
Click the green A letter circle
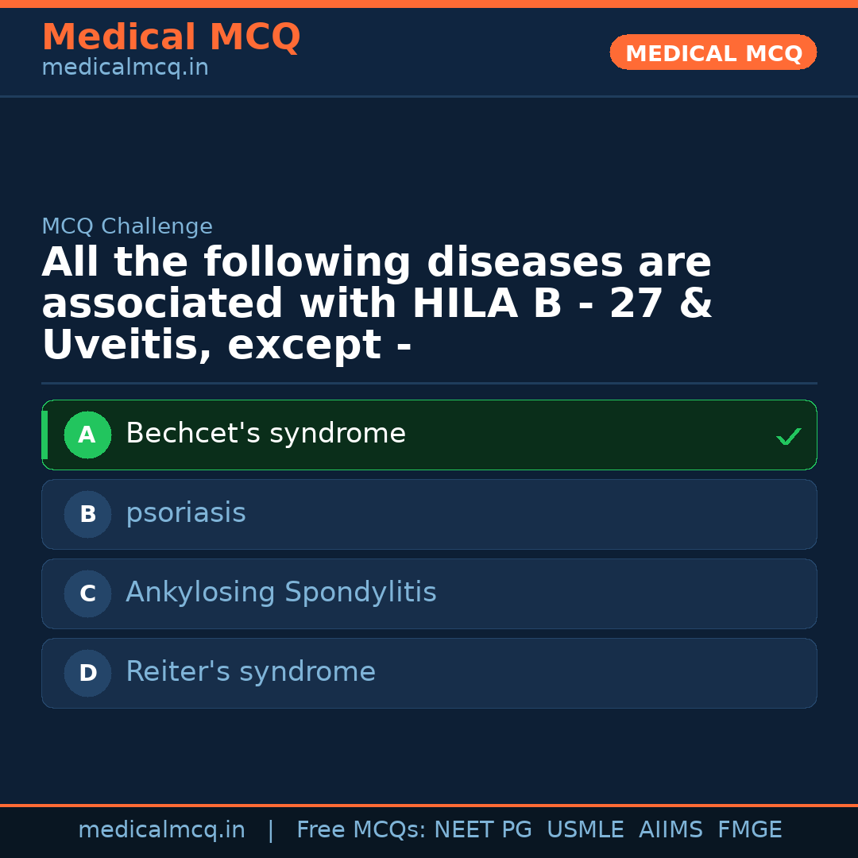87,435
